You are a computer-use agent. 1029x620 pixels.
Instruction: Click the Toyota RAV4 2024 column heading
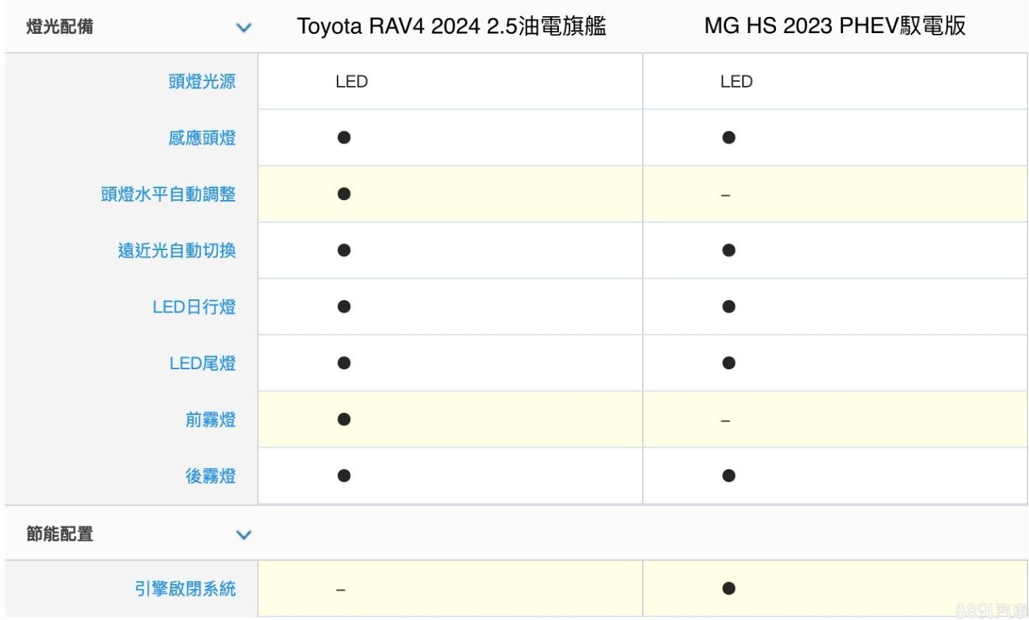[x=452, y=27]
